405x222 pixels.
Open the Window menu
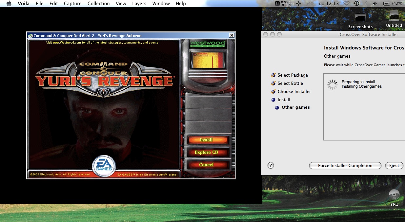pos(161,4)
